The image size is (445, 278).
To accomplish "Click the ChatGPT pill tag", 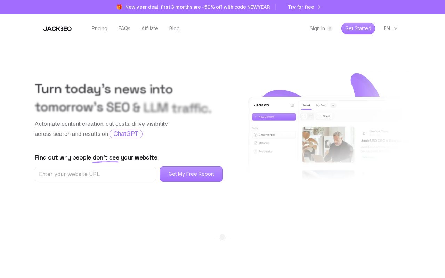I will point(126,134).
